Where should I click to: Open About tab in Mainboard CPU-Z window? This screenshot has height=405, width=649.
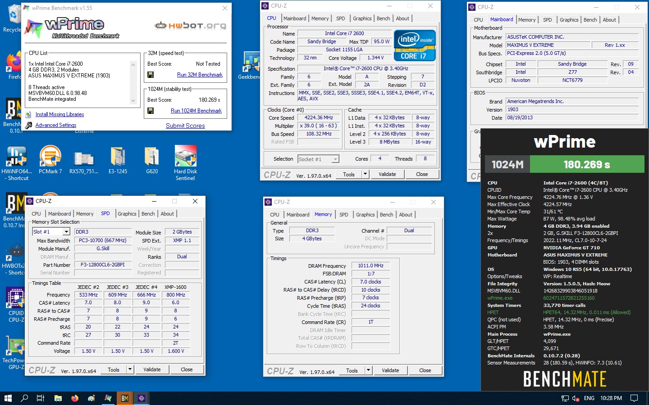(609, 20)
